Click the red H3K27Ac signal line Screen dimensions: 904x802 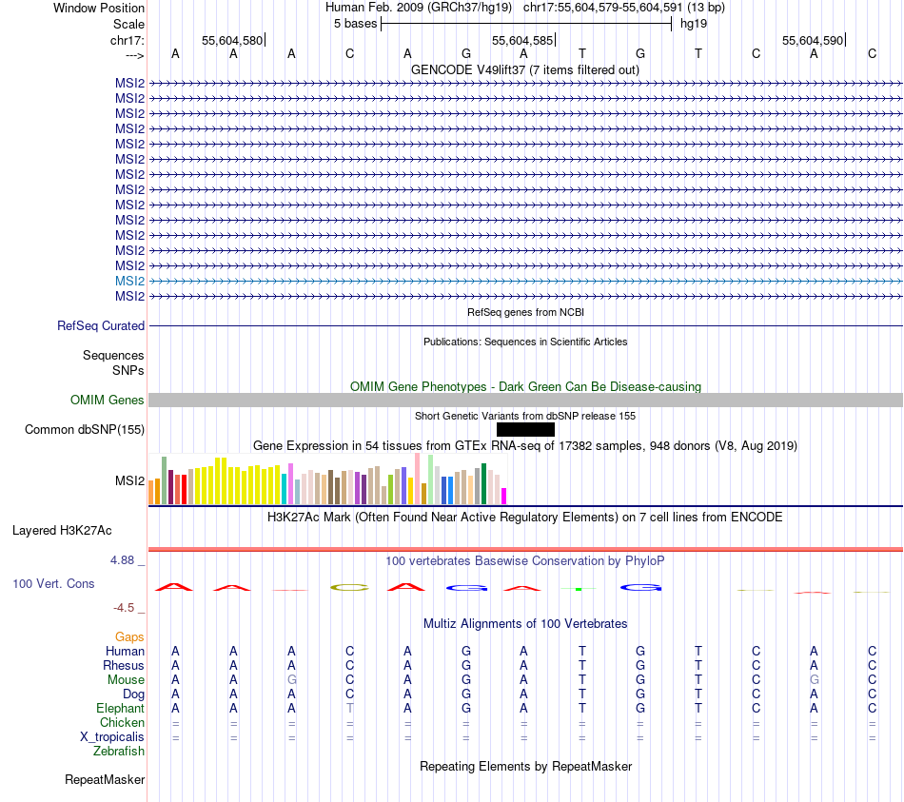[525, 550]
